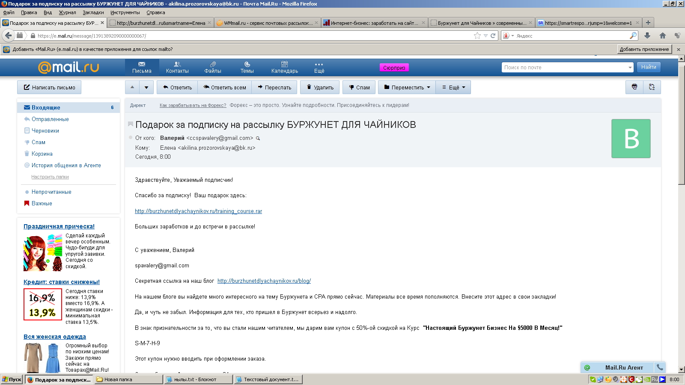685x385 pixels.
Task: Open a new browser tab
Action: 648,23
